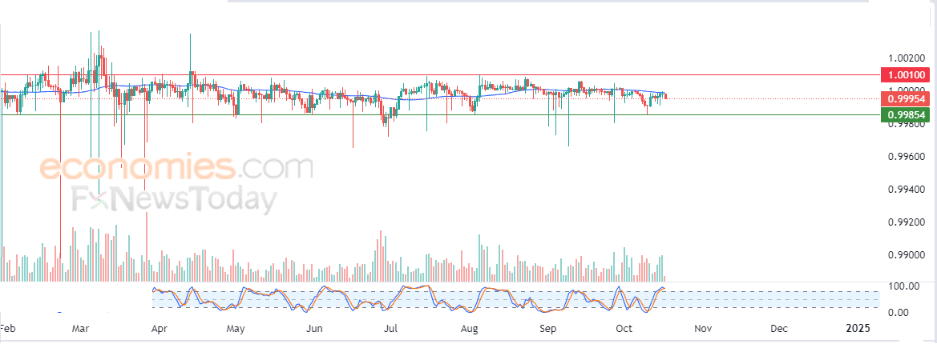Select the 2025 label on time axis
Screen dimensions: 937x344
point(858,329)
